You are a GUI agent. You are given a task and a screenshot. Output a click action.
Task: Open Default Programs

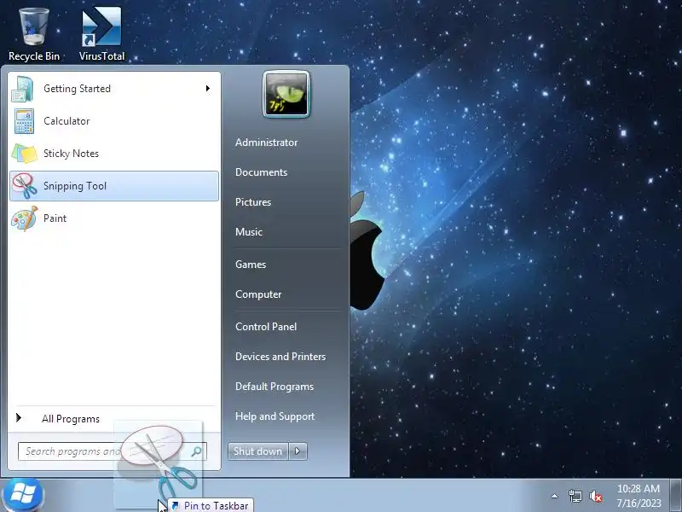274,387
